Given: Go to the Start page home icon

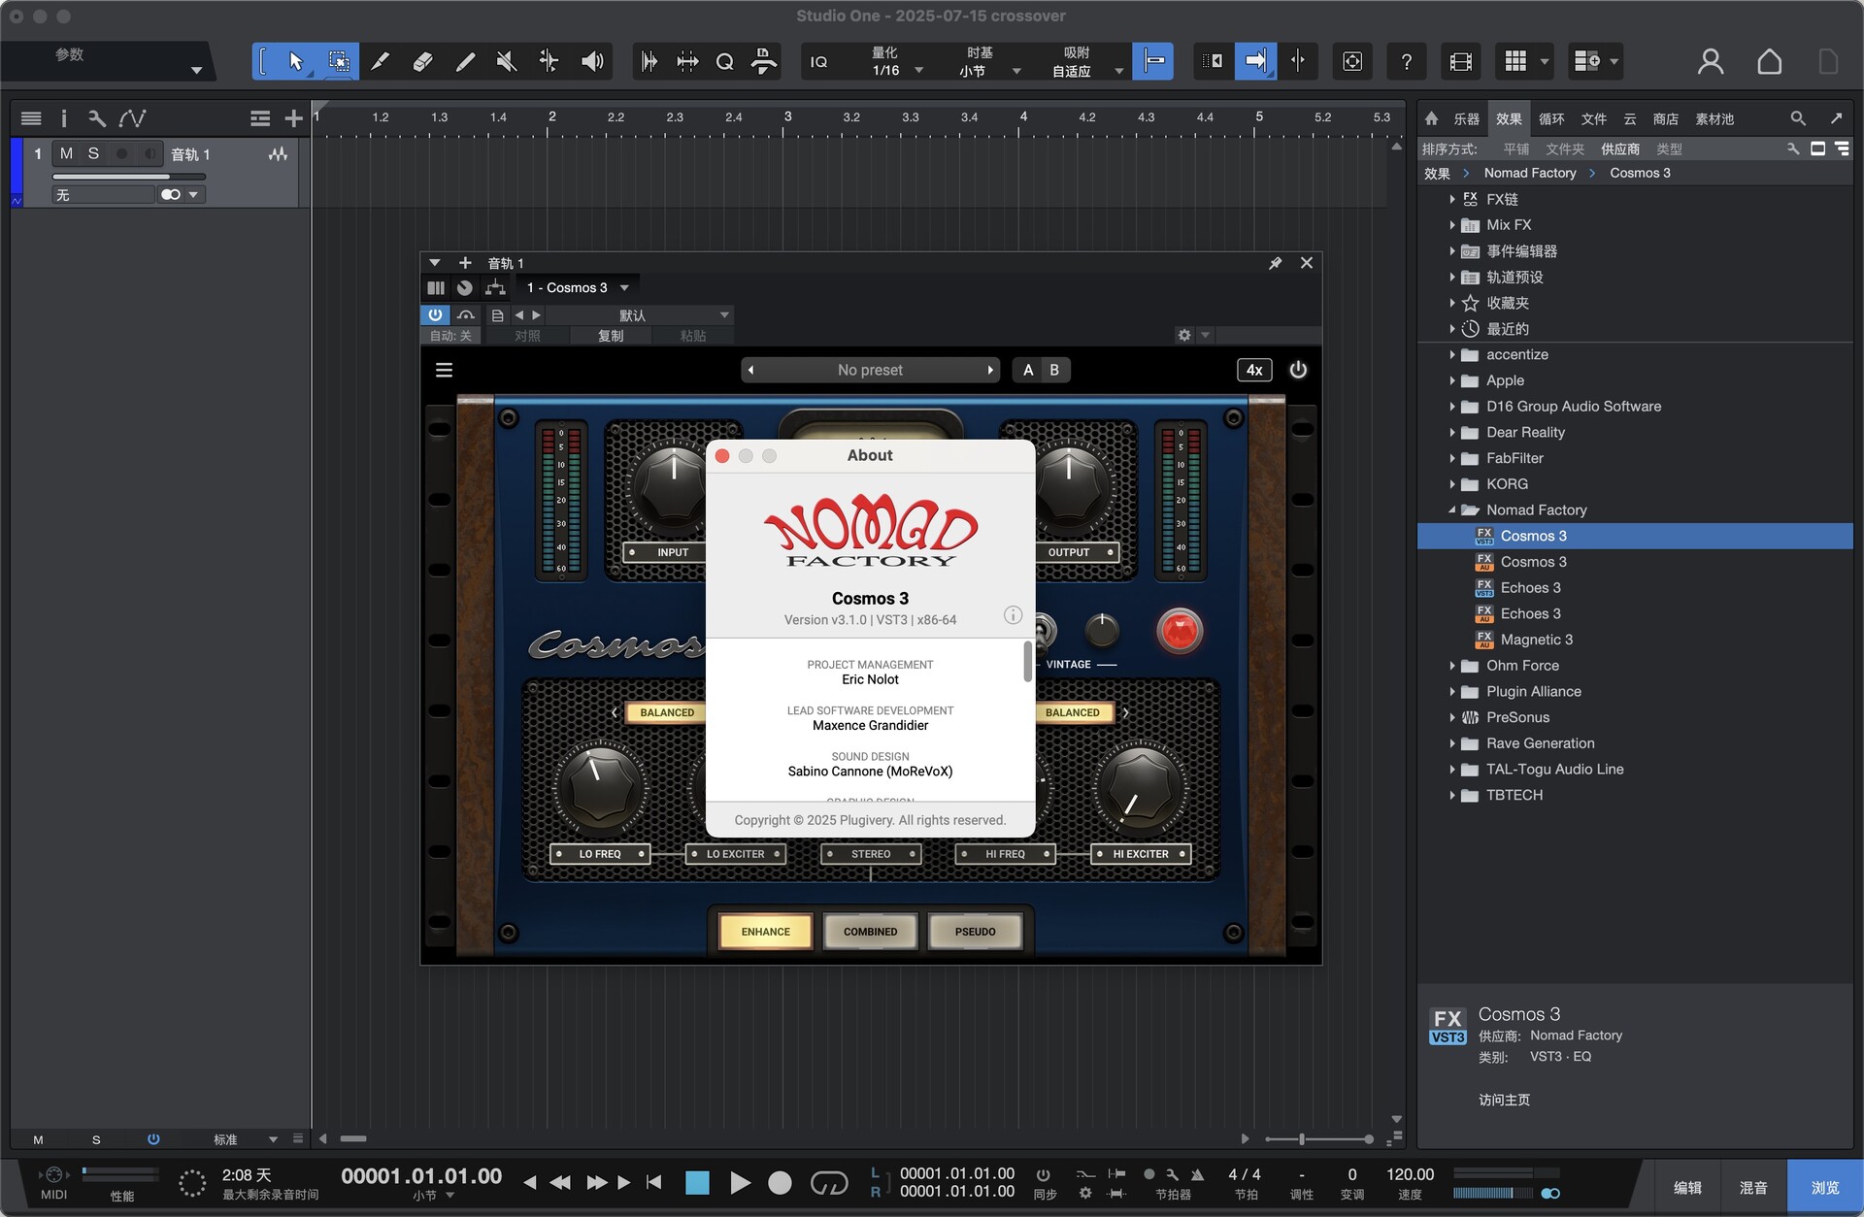Looking at the screenshot, I should coord(1769,62).
